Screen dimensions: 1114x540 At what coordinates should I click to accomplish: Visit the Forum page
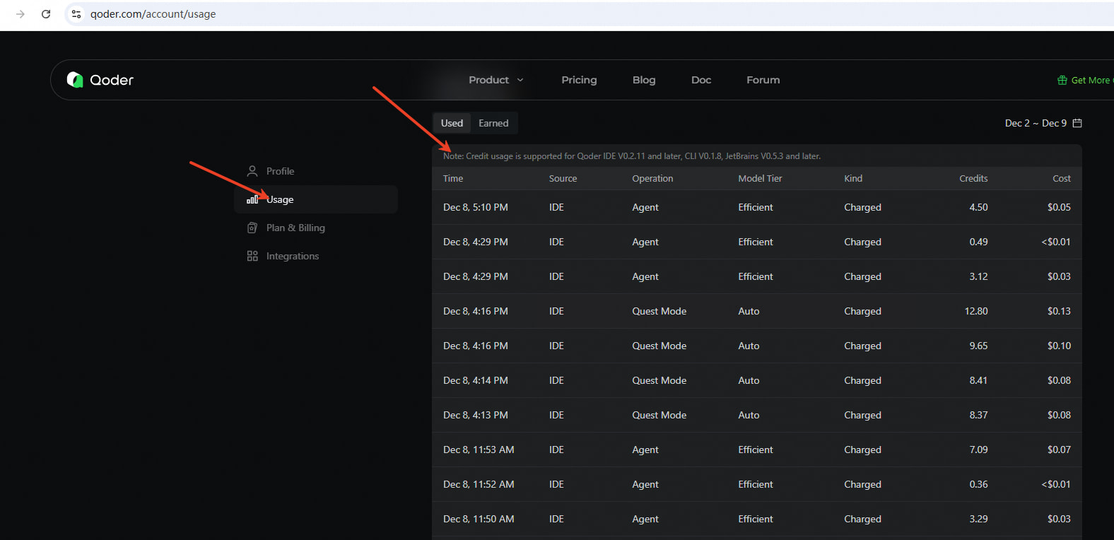pos(763,80)
